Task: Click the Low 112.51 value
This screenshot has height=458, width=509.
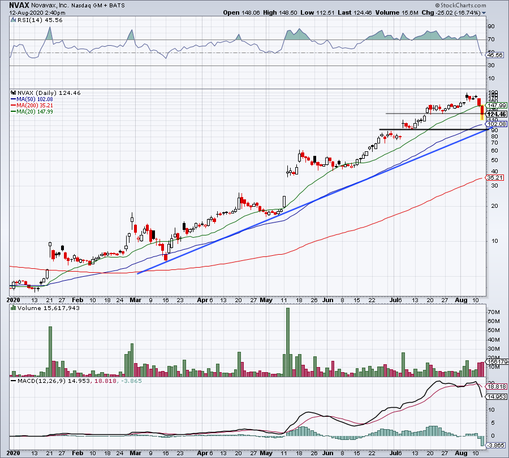Action: coord(317,12)
